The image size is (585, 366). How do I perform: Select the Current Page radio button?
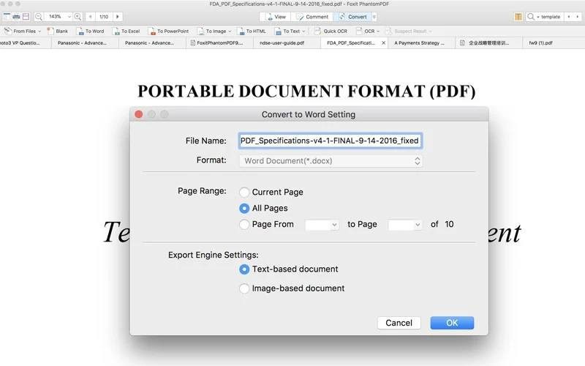coord(244,193)
